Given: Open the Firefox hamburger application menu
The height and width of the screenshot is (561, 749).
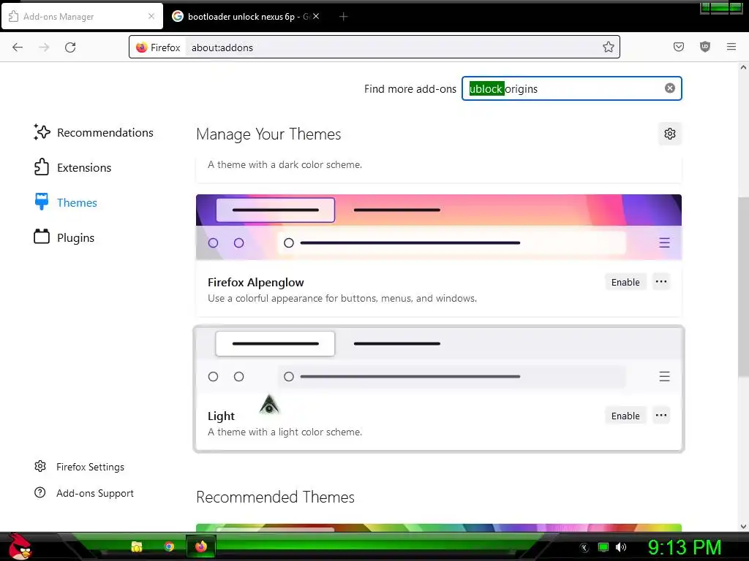Looking at the screenshot, I should [731, 47].
